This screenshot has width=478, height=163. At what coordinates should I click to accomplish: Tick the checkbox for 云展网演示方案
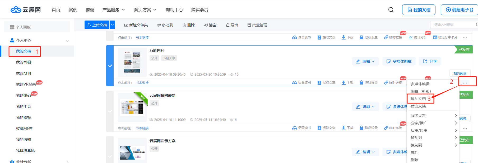[x=110, y=156]
